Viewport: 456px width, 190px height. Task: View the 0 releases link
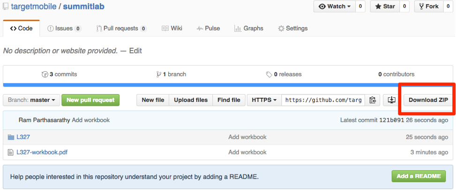pos(284,74)
